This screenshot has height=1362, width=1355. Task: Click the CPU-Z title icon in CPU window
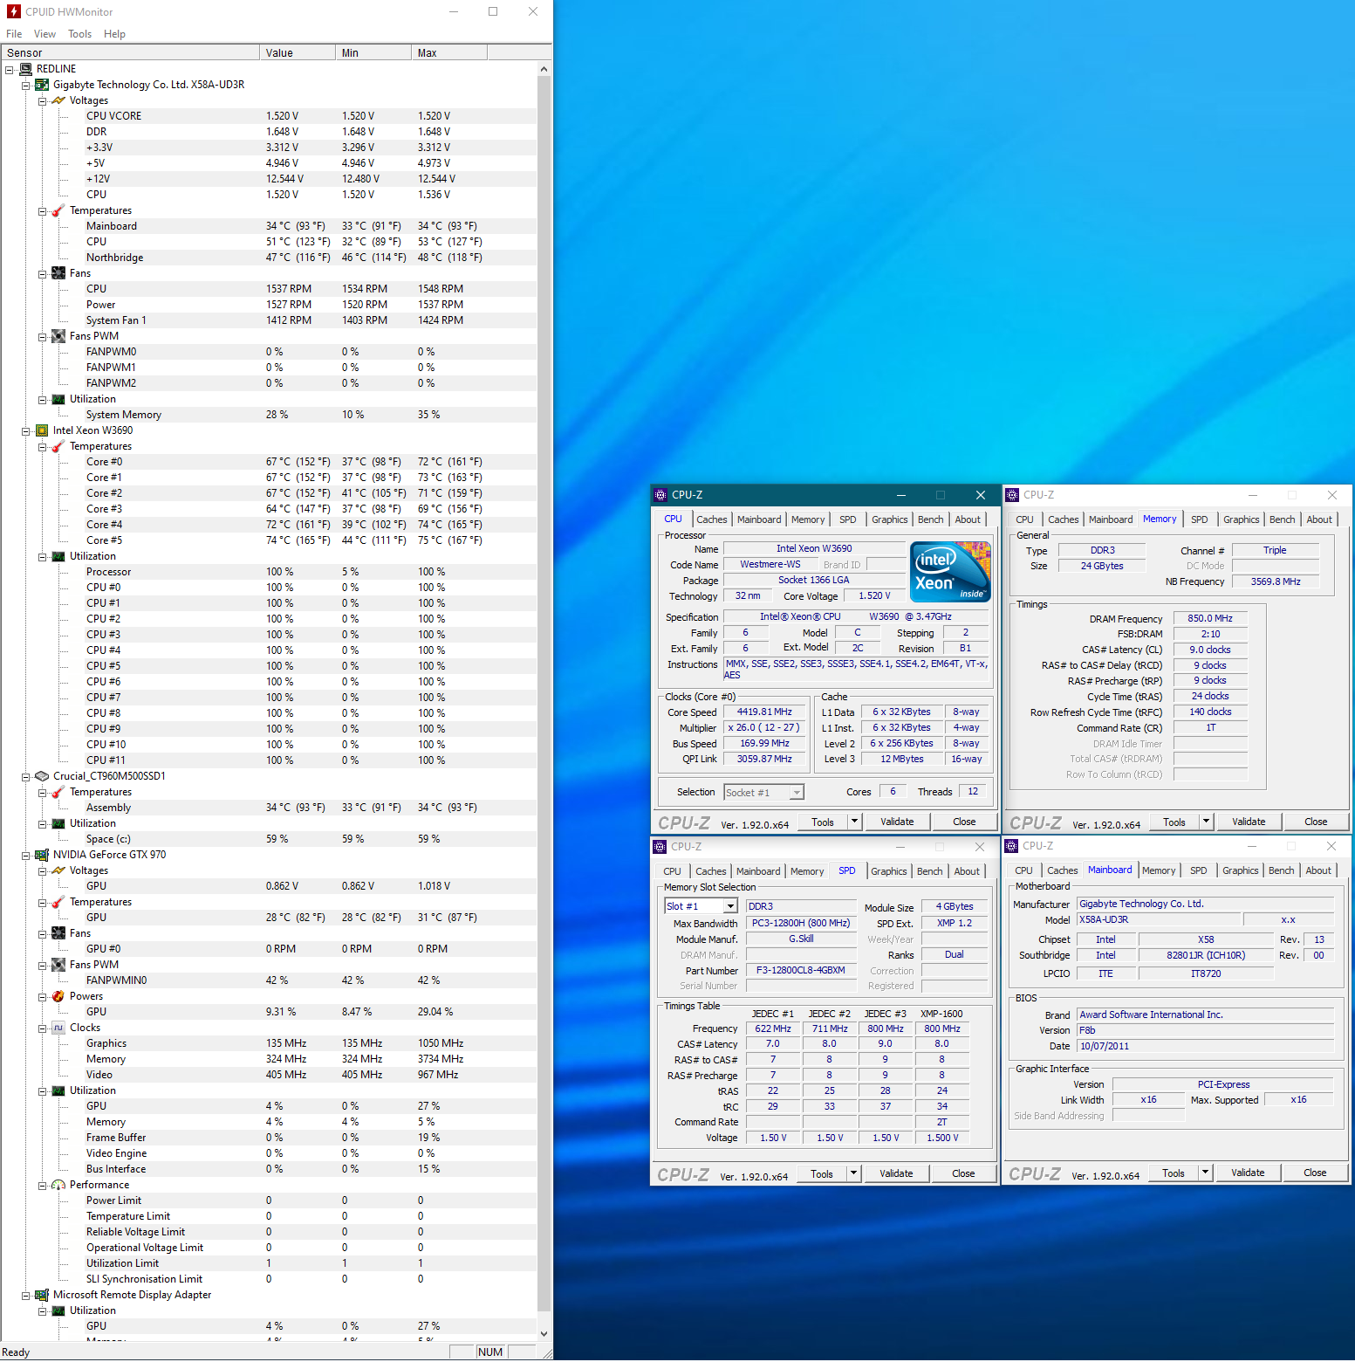coord(661,495)
